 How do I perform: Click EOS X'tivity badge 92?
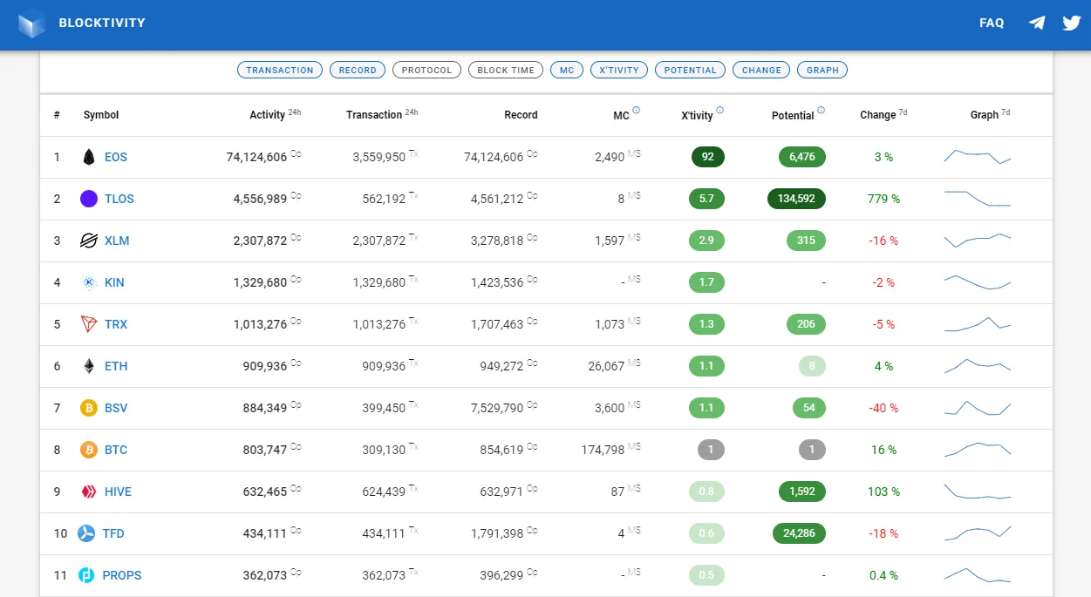pos(708,157)
